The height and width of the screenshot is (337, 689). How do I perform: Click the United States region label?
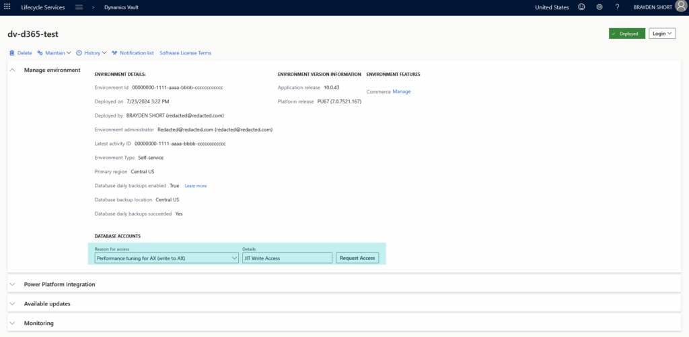pos(552,7)
